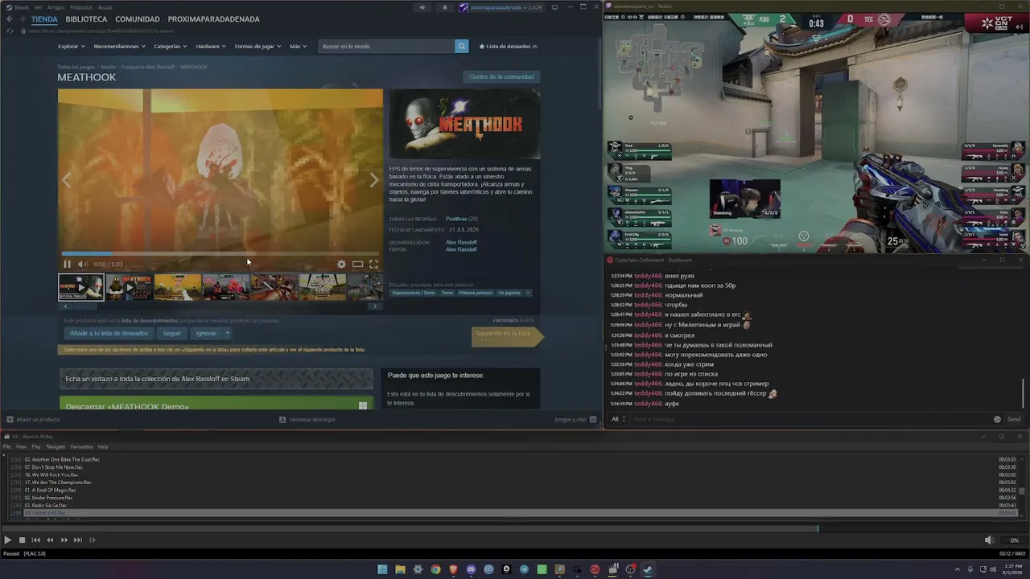Screen dimensions: 1030x579
Task: Open the PROXIMAPARADADENADA profile tab
Action: point(213,18)
